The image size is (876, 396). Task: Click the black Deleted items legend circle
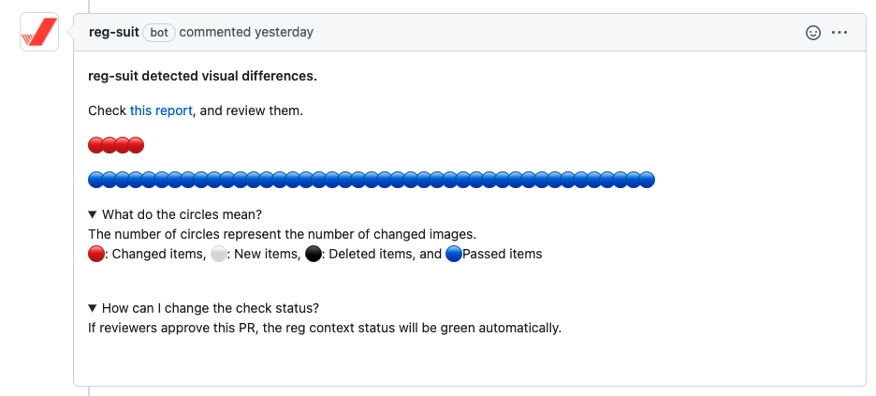(x=314, y=255)
